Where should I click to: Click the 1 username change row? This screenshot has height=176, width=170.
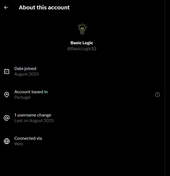pyautogui.click(x=82, y=118)
